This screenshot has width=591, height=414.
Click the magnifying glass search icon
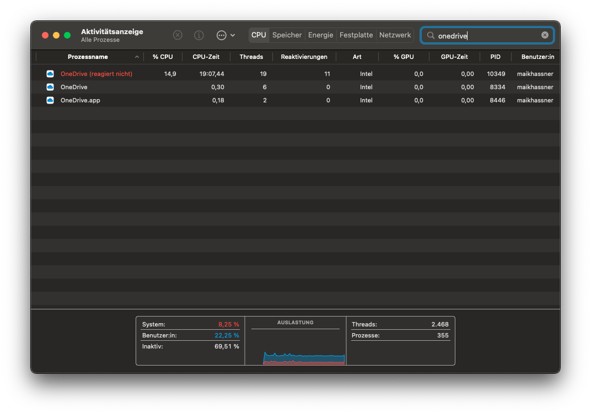pyautogui.click(x=431, y=35)
